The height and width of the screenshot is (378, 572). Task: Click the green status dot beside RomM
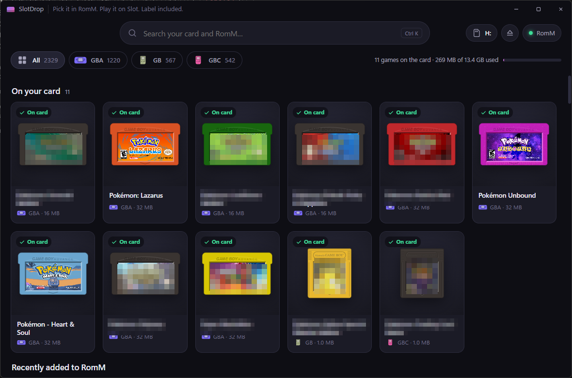[x=530, y=33]
